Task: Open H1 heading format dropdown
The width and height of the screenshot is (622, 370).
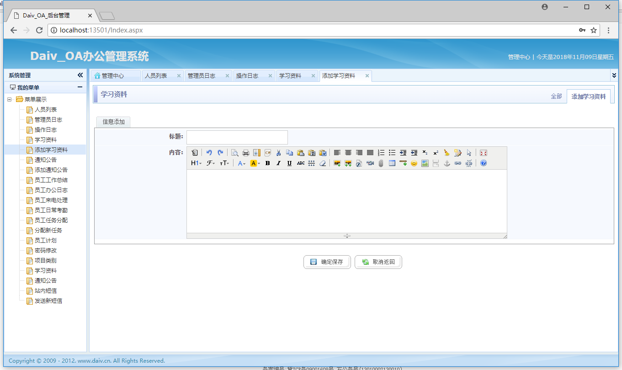Action: click(x=197, y=163)
